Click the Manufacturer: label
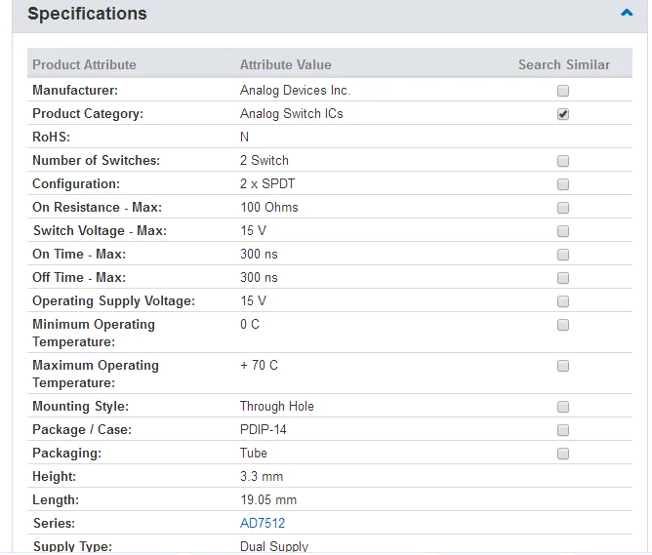Image resolution: width=652 pixels, height=555 pixels. click(x=75, y=90)
